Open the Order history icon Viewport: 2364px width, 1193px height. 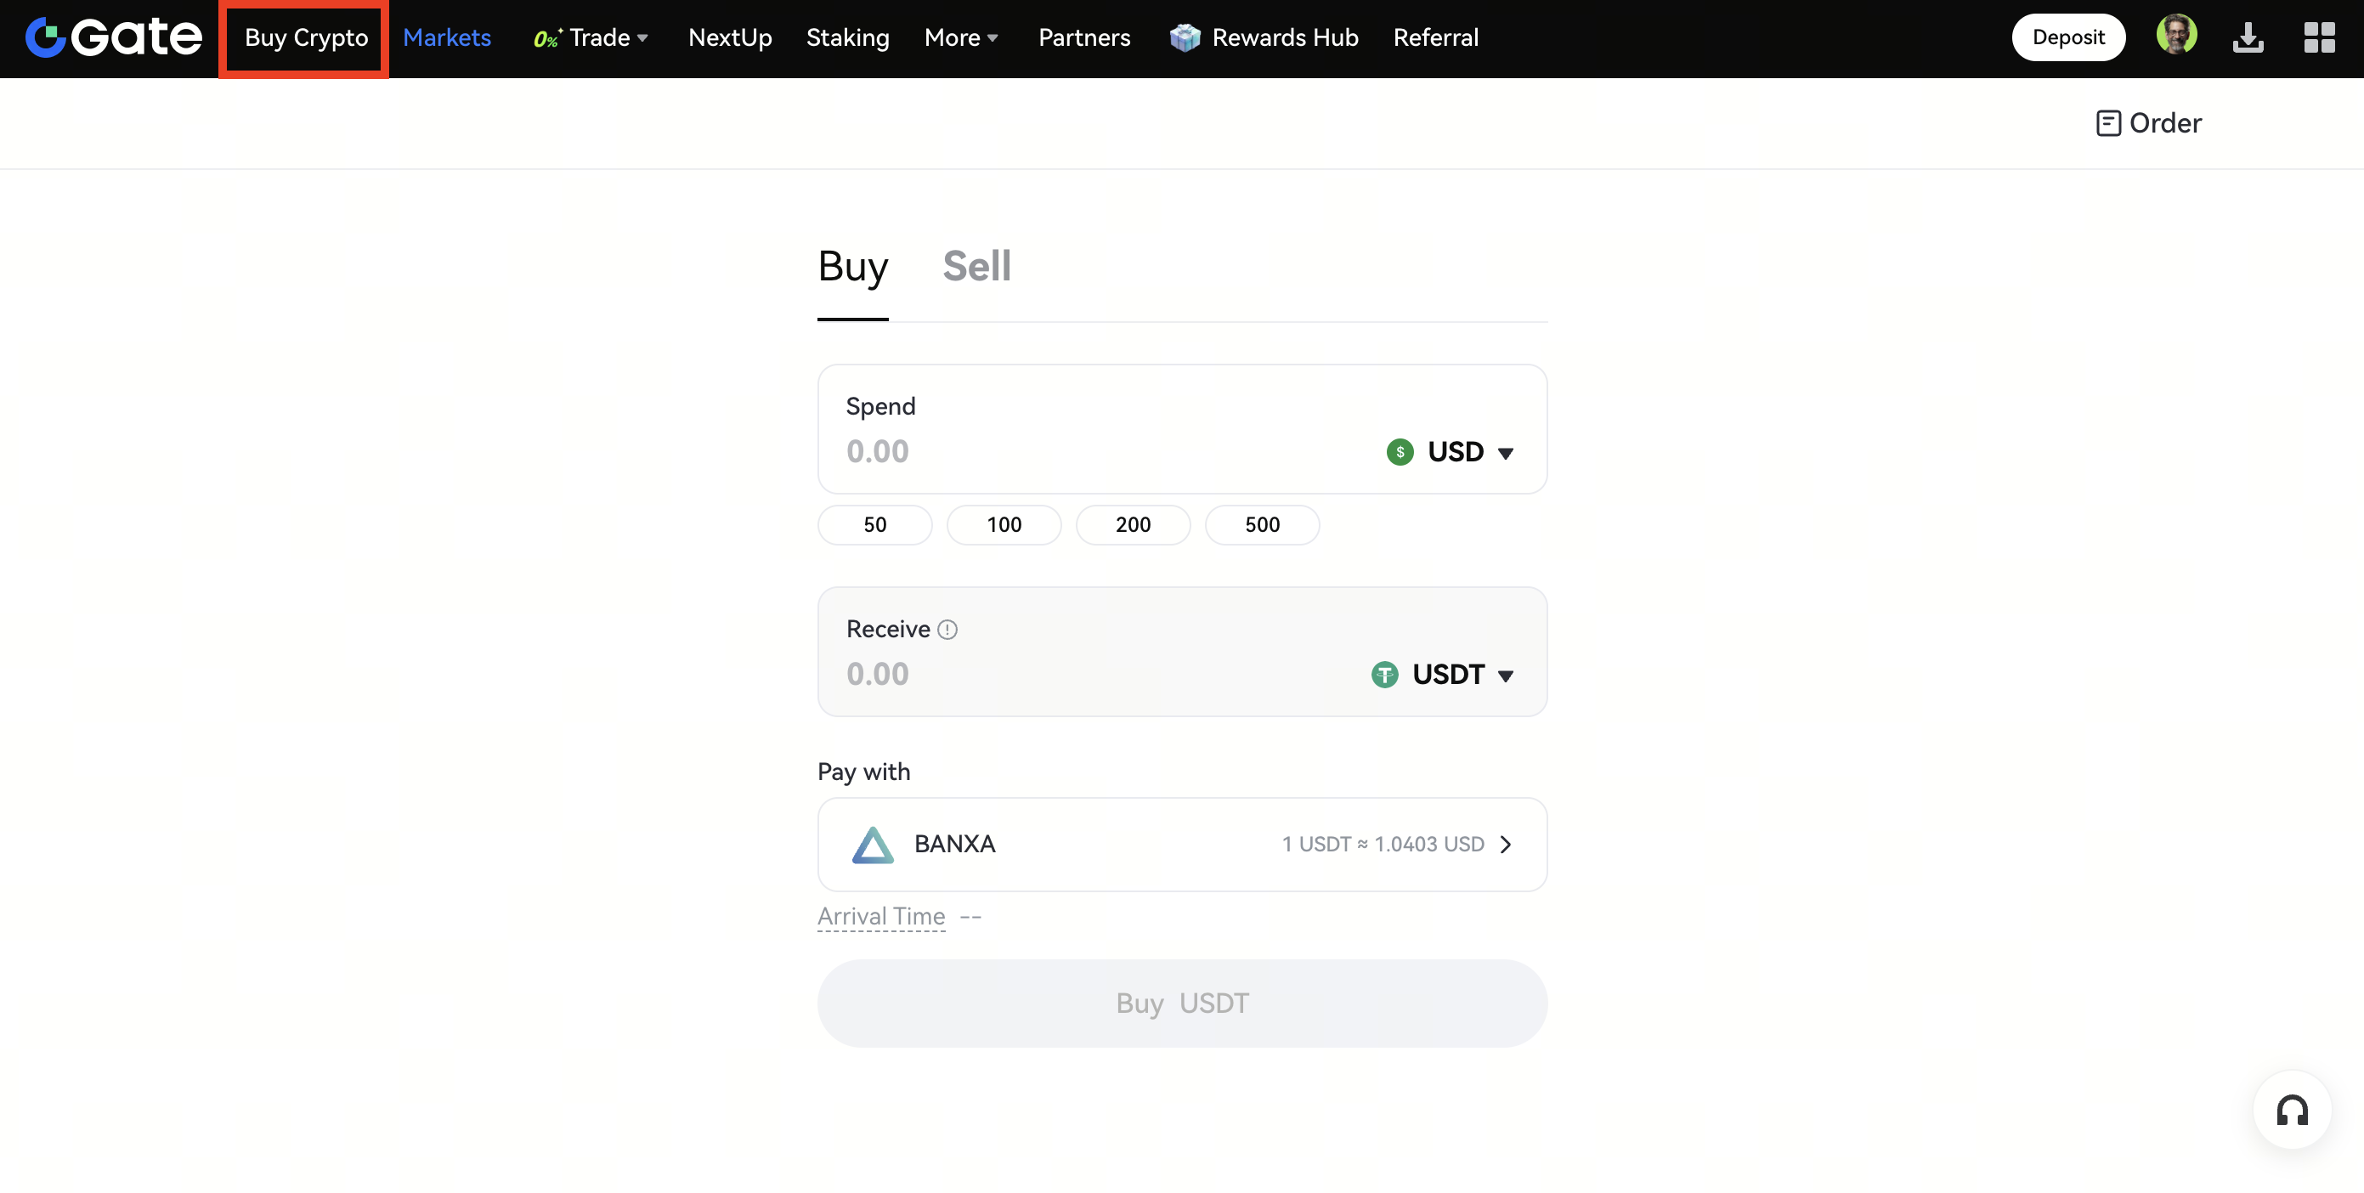pos(2108,123)
